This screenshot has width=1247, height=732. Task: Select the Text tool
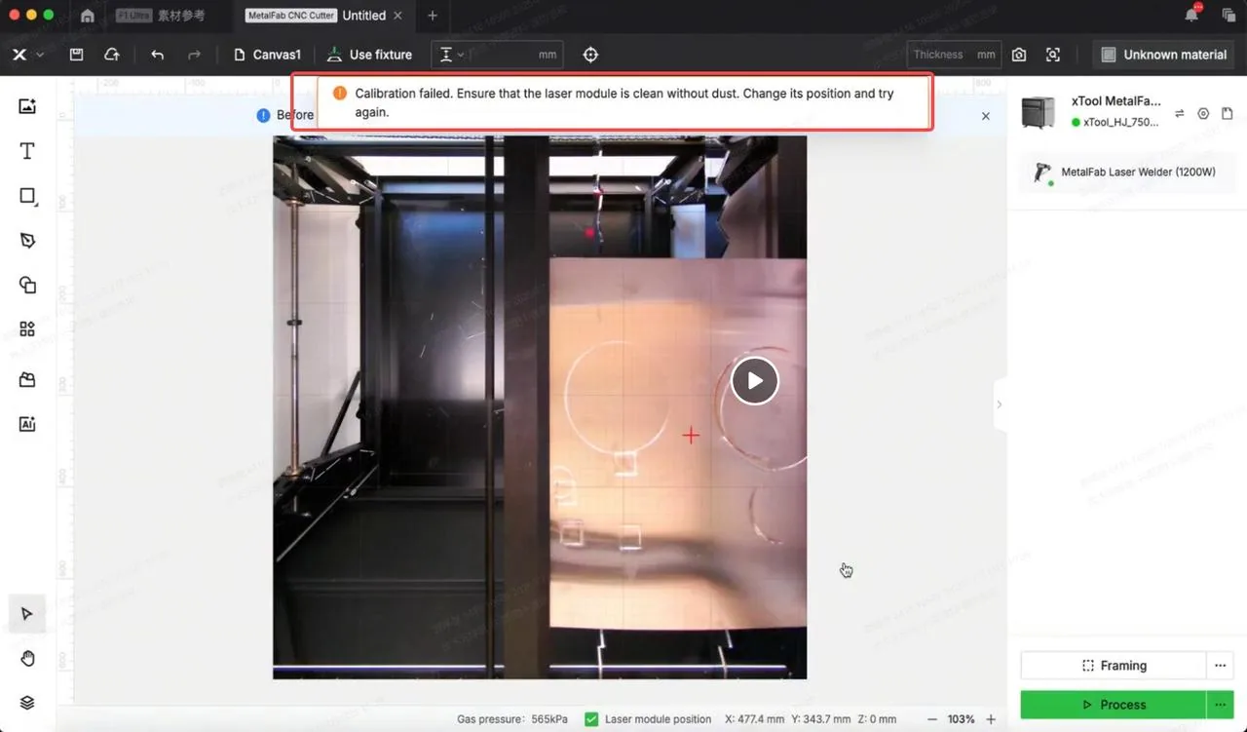(27, 151)
